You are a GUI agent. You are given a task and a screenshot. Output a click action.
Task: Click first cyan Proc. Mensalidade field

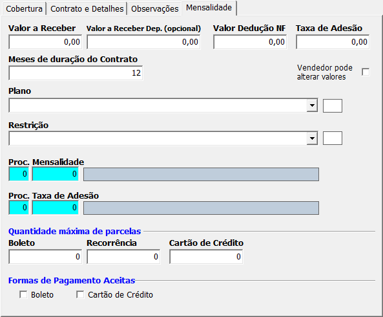tap(19, 174)
